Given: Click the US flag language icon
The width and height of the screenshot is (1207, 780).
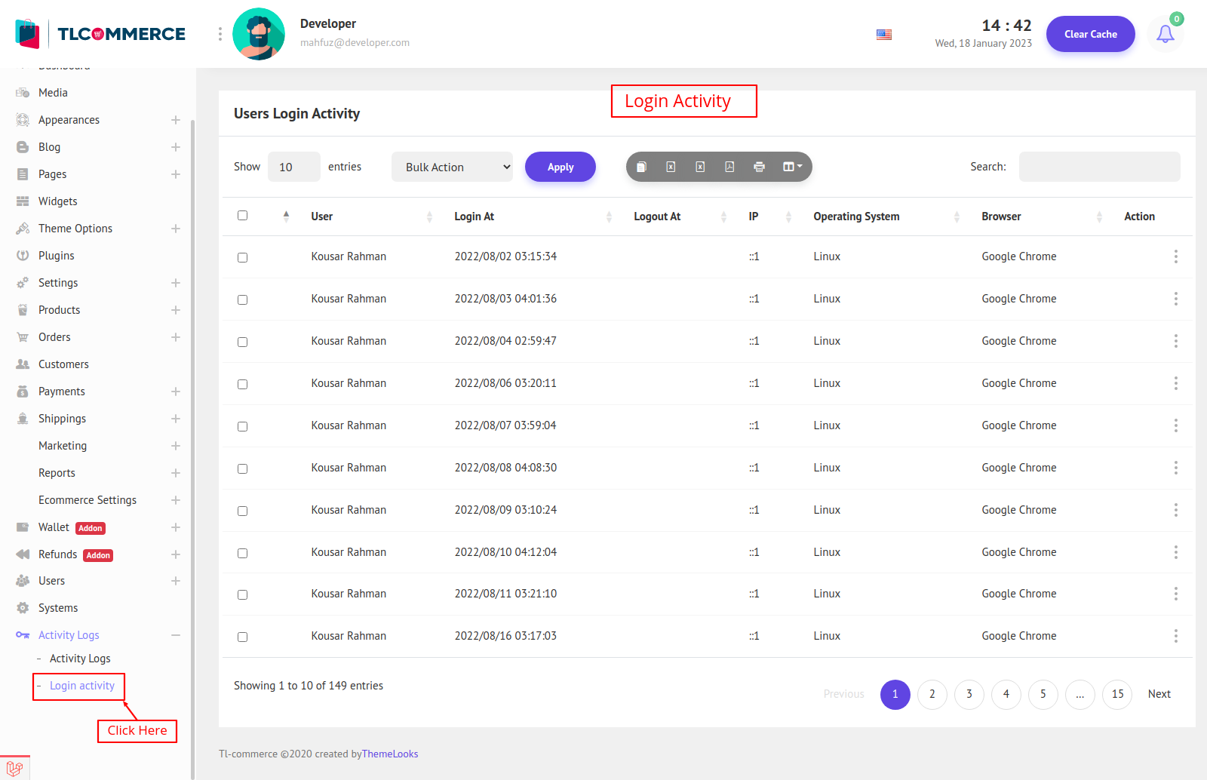Looking at the screenshot, I should 884,35.
